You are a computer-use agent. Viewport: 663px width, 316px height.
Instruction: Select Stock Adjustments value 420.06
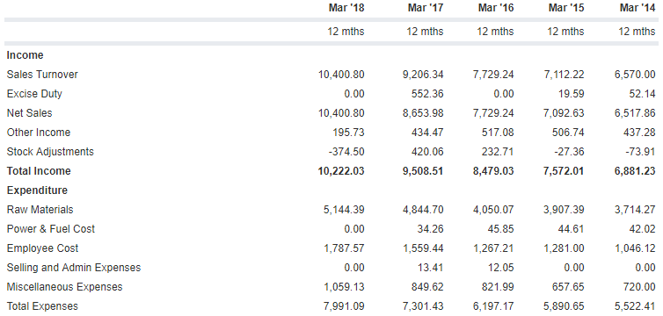[x=428, y=152]
